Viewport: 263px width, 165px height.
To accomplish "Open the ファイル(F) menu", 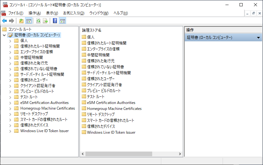I will coord(16,13).
